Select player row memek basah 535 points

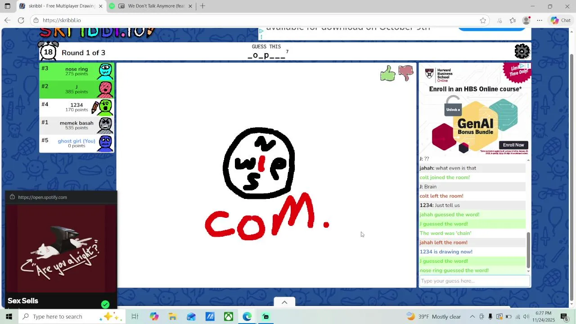(x=76, y=125)
